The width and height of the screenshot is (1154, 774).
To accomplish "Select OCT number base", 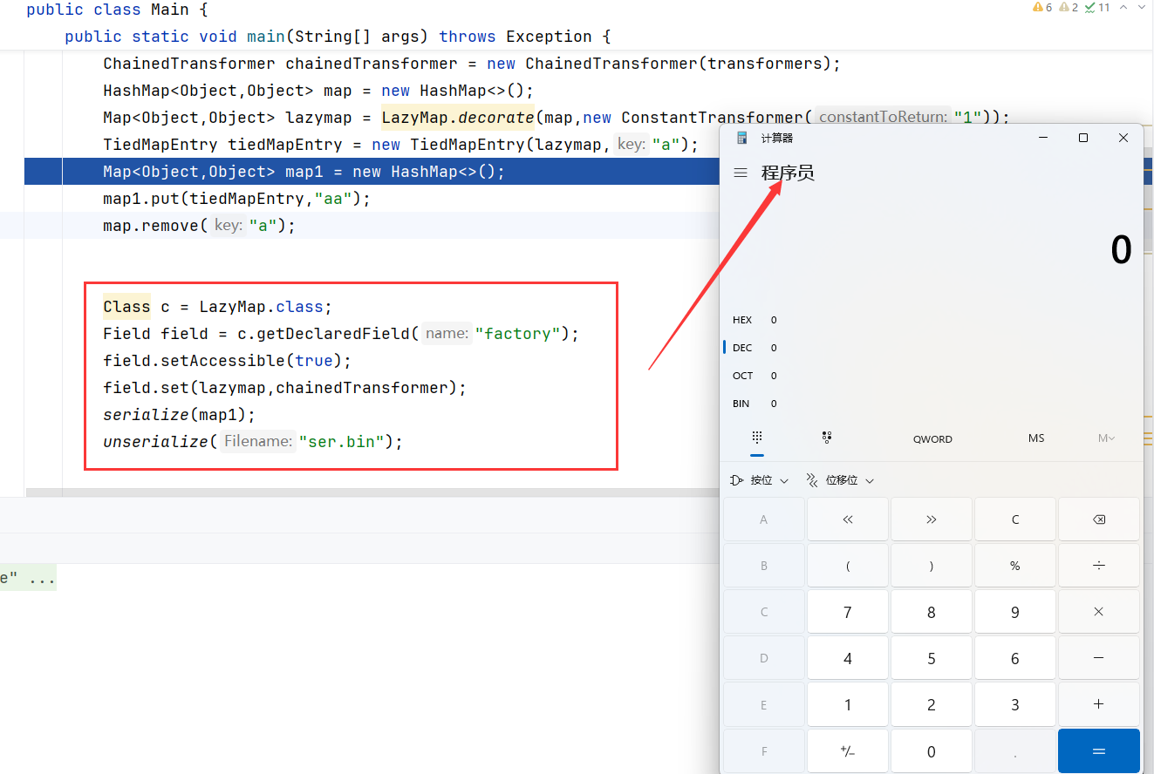I will tap(755, 376).
